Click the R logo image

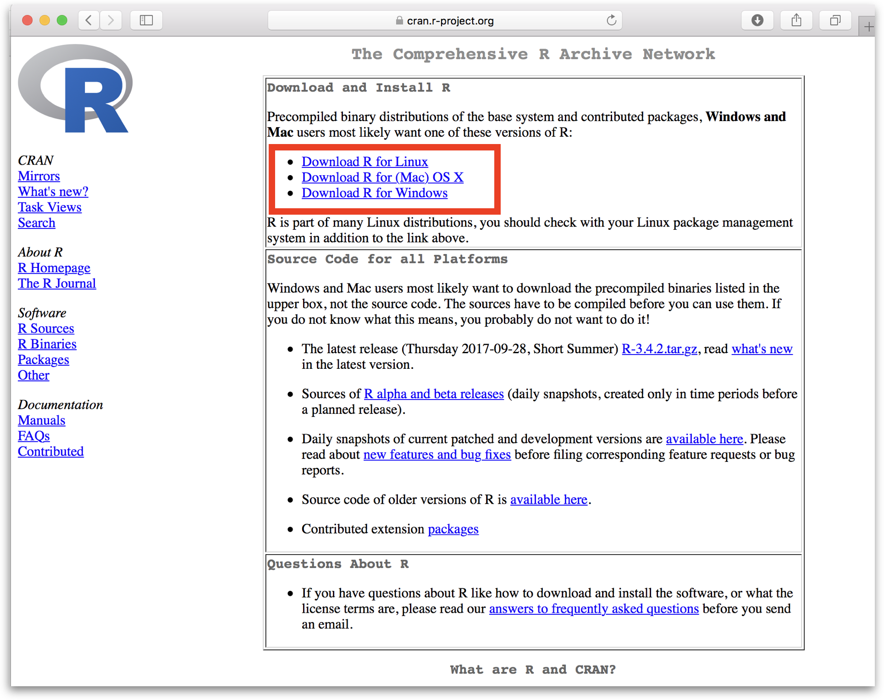(x=76, y=89)
